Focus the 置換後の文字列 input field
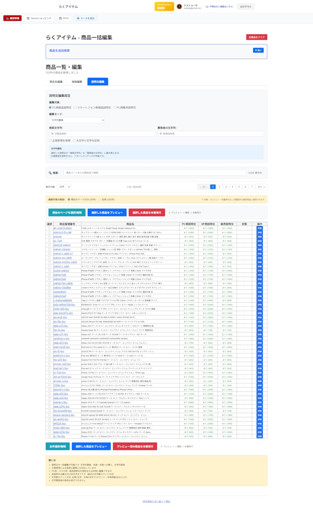The width and height of the screenshot is (313, 513). [x=211, y=134]
